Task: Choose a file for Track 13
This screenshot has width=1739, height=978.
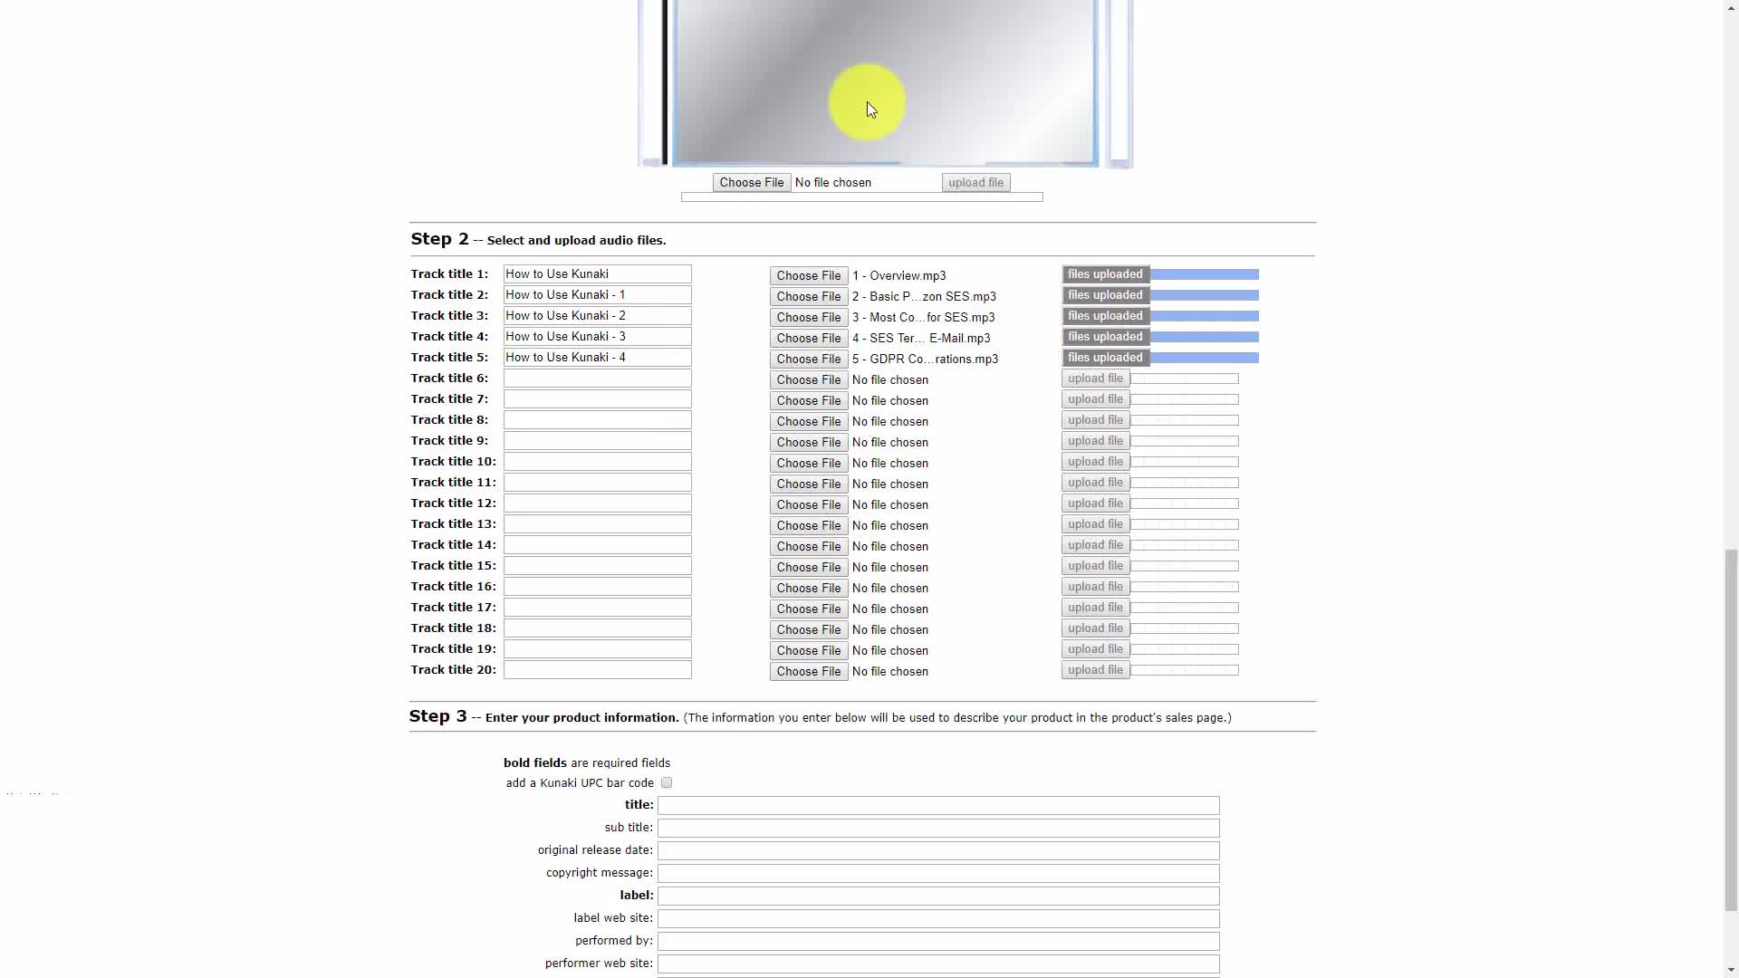Action: 809,525
